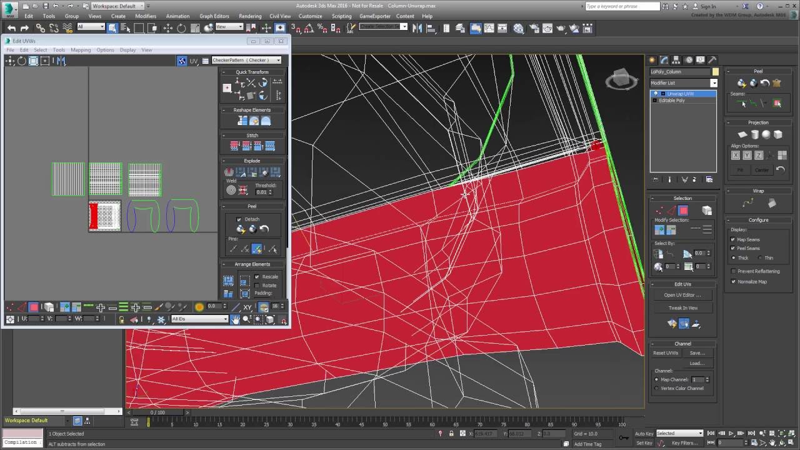Toggle Normalize Map checkbox
Image resolution: width=800 pixels, height=450 pixels.
pos(734,281)
